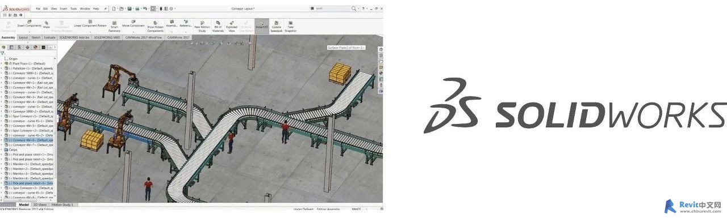The width and height of the screenshot is (727, 218).
Task: Click the filter funnel icon above tree
Action: (x=3, y=53)
